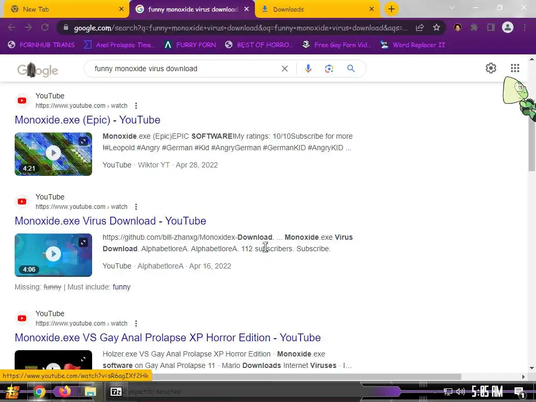Launch Firefox from the taskbar
The height and width of the screenshot is (402, 536).
(x=64, y=391)
